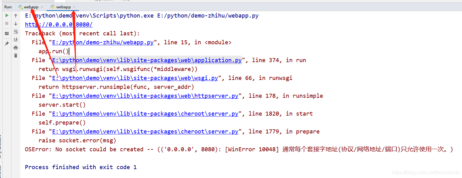Click 'line 66, in runwsgi' text
The width and height of the screenshot is (462, 178).
(x=260, y=78)
